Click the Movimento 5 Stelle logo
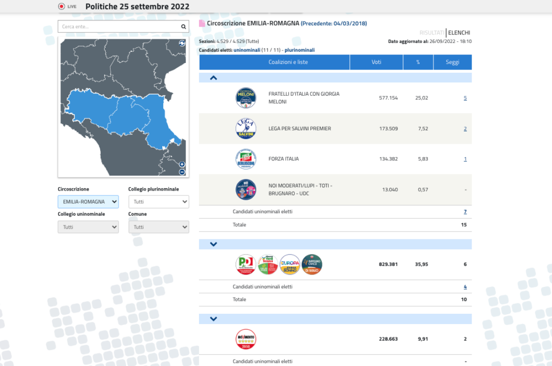The image size is (552, 366). pyautogui.click(x=246, y=339)
